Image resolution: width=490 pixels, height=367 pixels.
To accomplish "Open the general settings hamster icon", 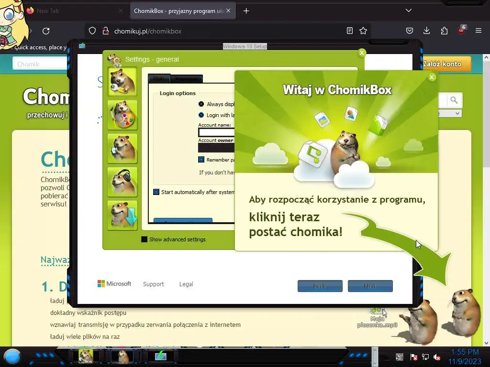I will click(122, 81).
